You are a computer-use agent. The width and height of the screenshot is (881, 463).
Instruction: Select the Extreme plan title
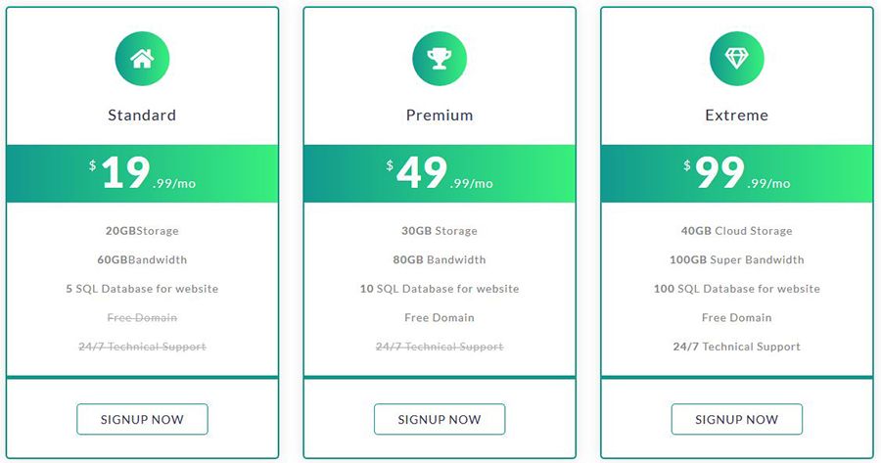(736, 116)
